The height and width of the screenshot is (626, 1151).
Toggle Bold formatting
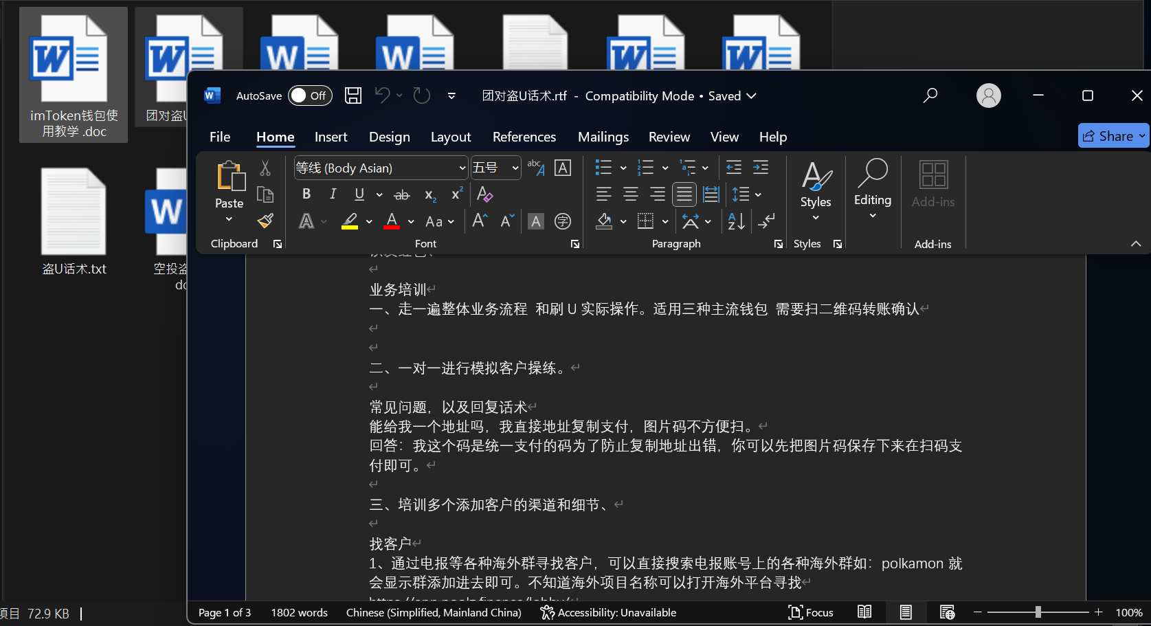(306, 194)
